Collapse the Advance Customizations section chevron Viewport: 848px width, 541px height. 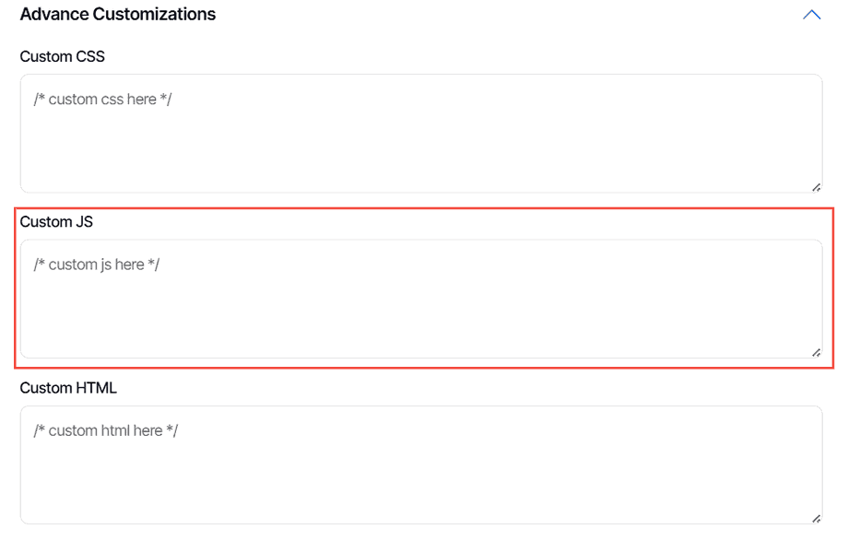[811, 15]
